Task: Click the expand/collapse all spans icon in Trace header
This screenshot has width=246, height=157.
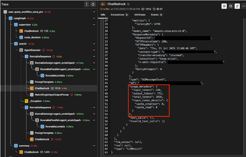Action: point(86,4)
